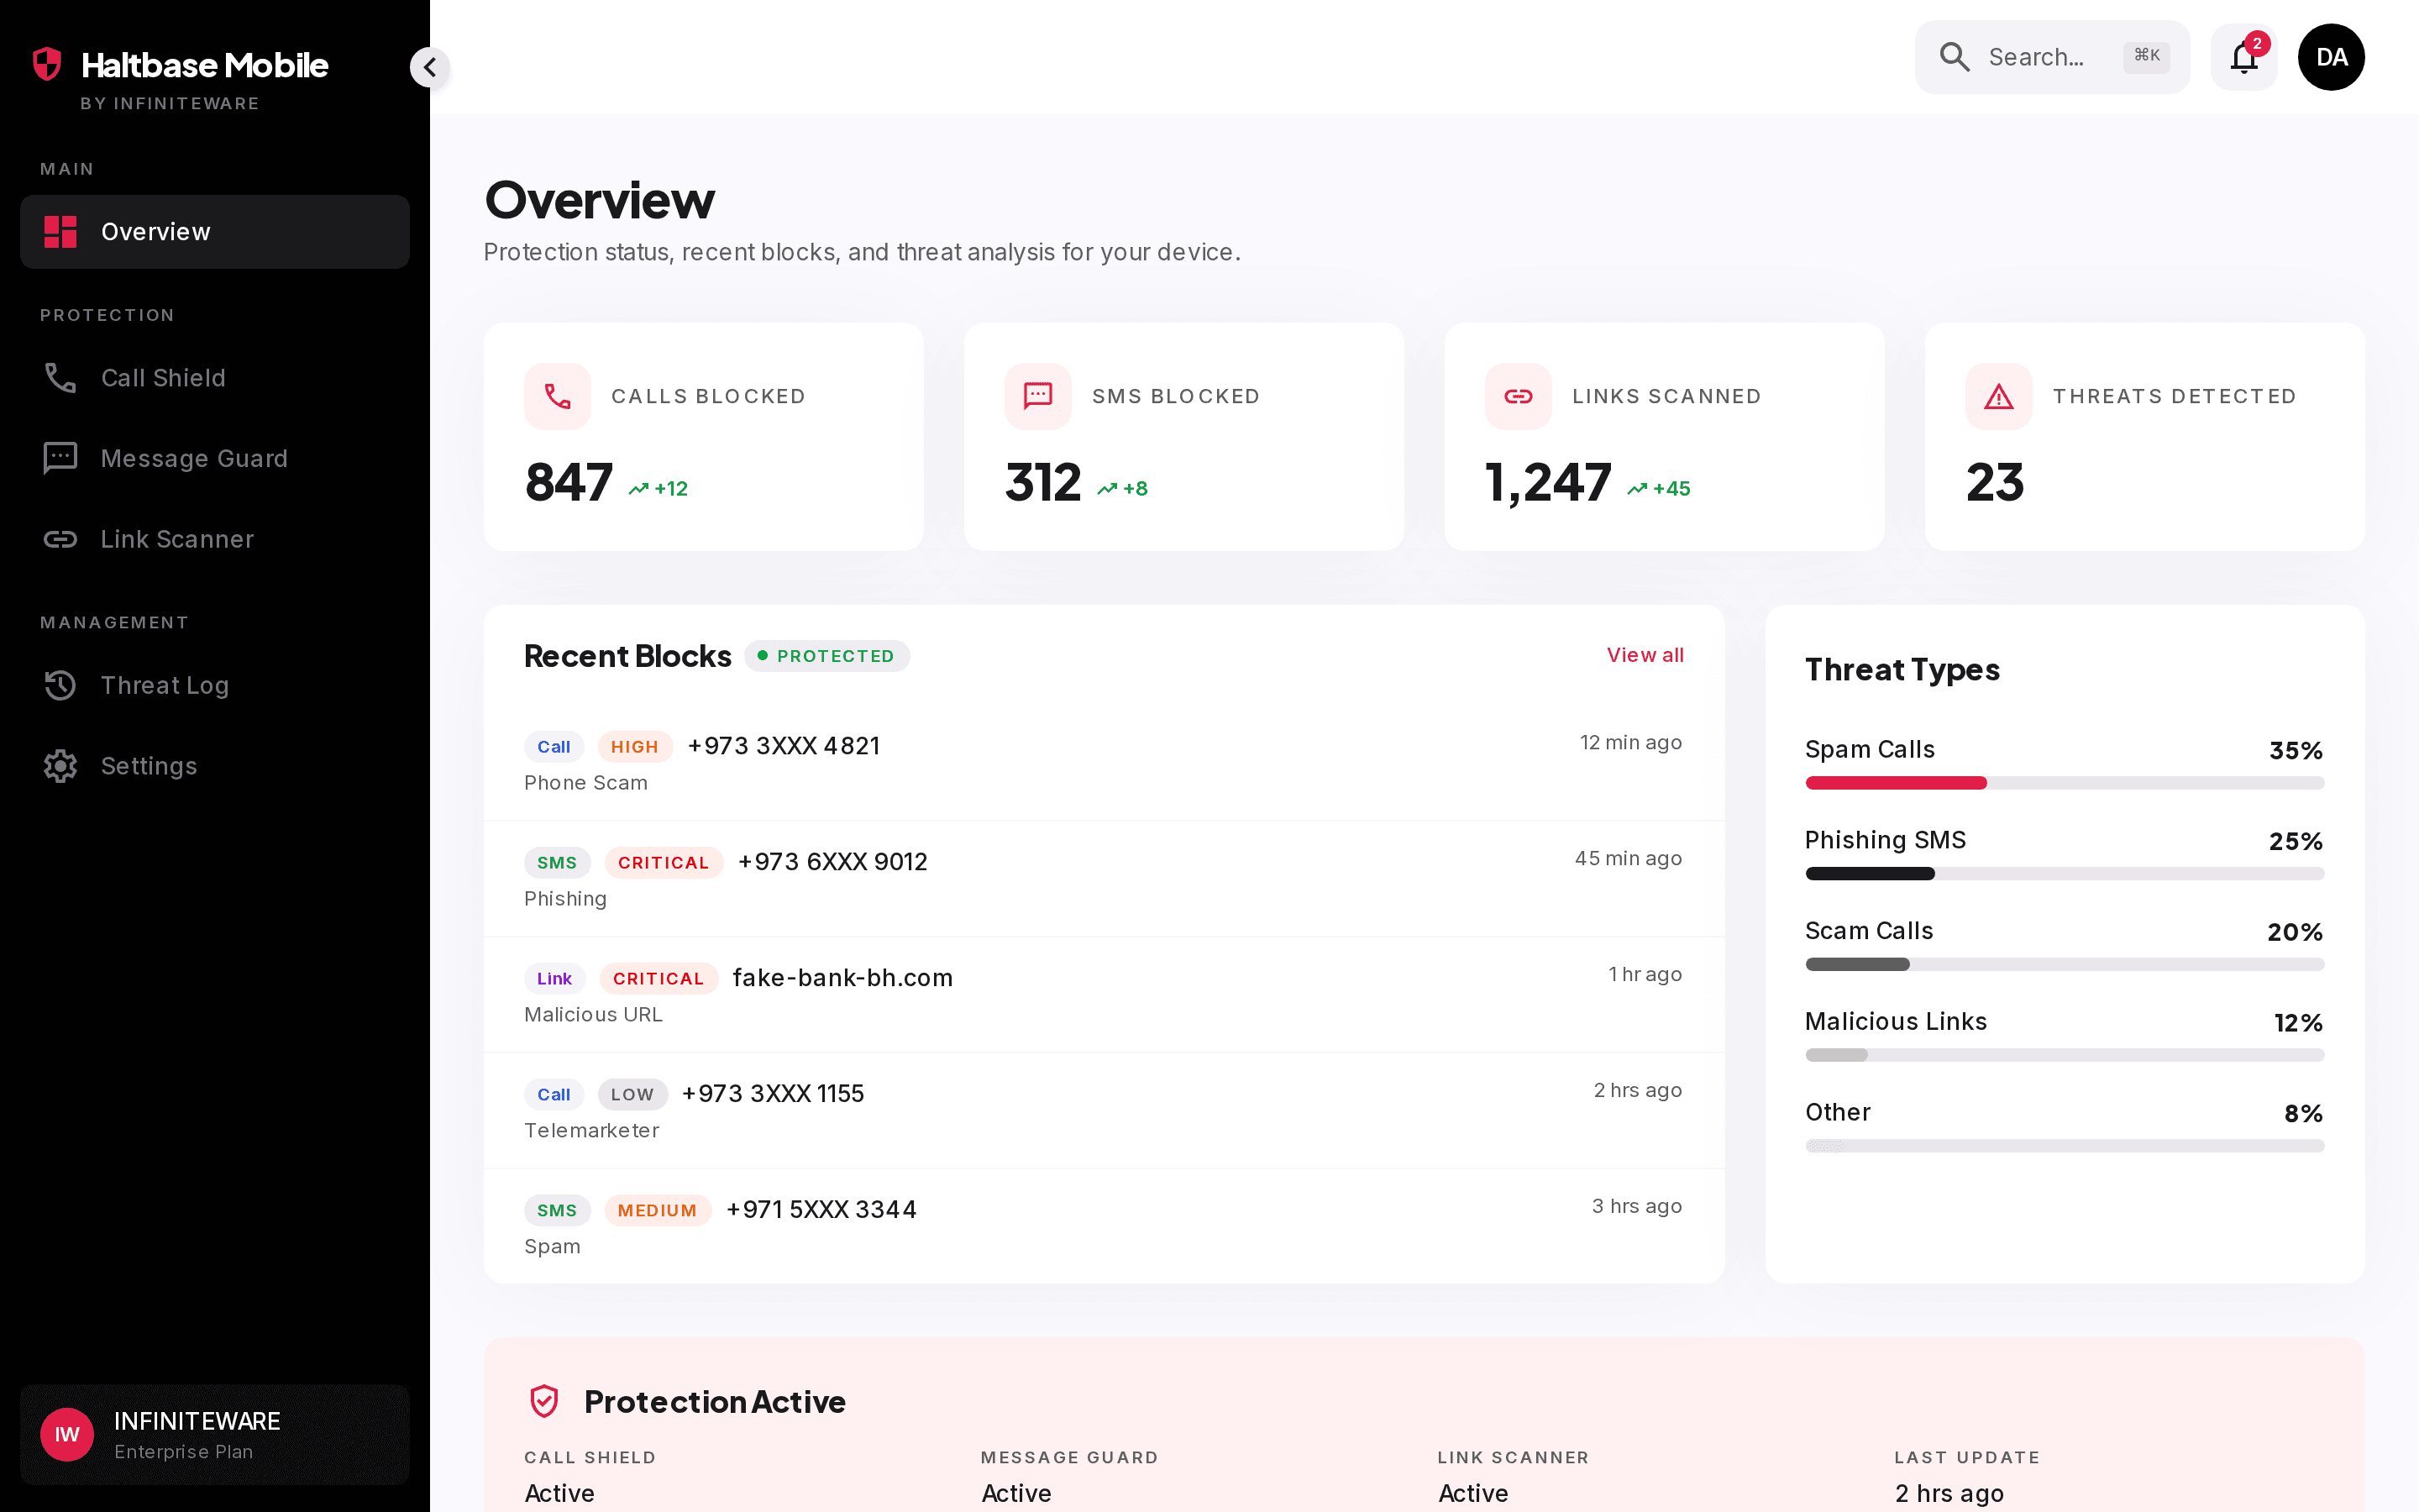
Task: Open Settings in the sidebar
Action: coord(215,766)
